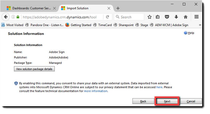Open site info icon in address bar

(13, 17)
